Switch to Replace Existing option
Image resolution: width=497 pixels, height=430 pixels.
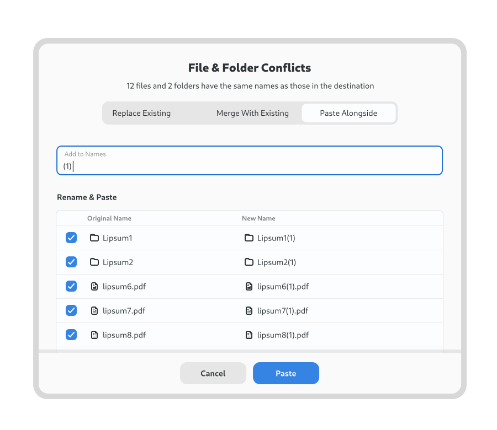point(141,113)
